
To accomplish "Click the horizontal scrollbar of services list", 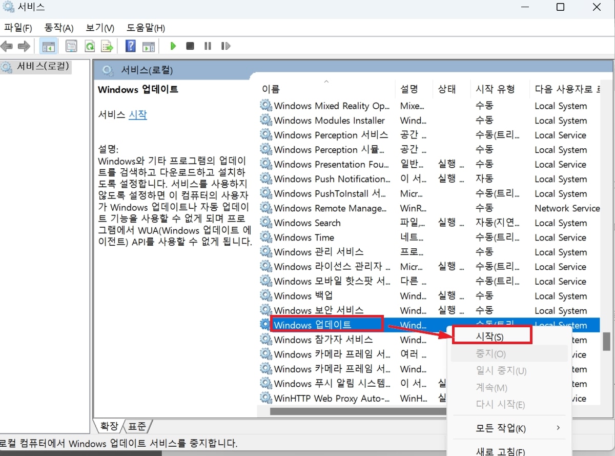I will (x=358, y=411).
